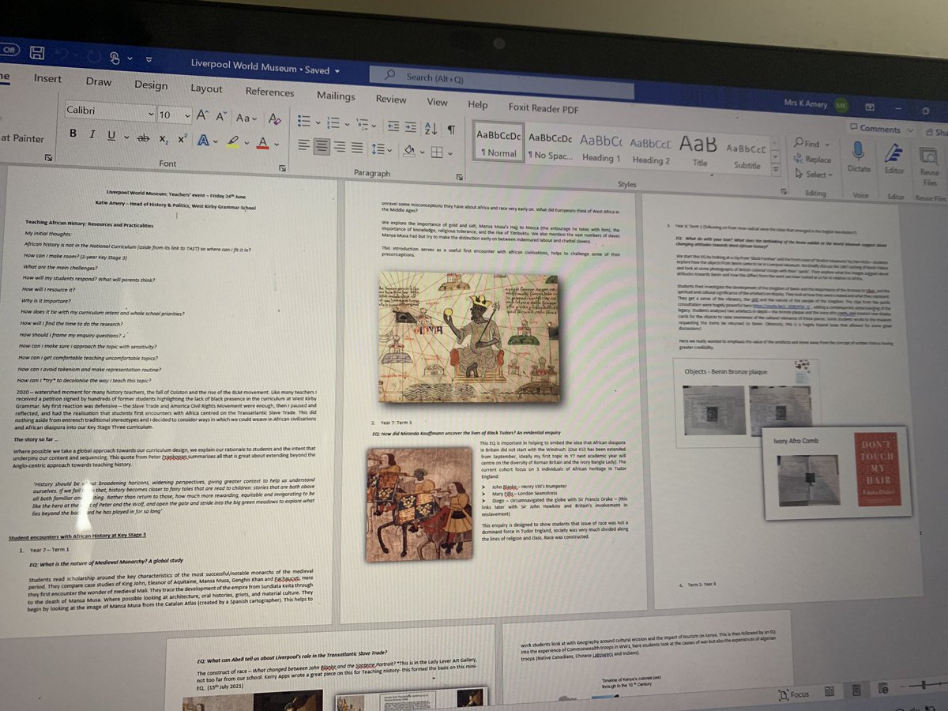Toggle Superscript formatting
This screenshot has height=711, width=948.
183,139
